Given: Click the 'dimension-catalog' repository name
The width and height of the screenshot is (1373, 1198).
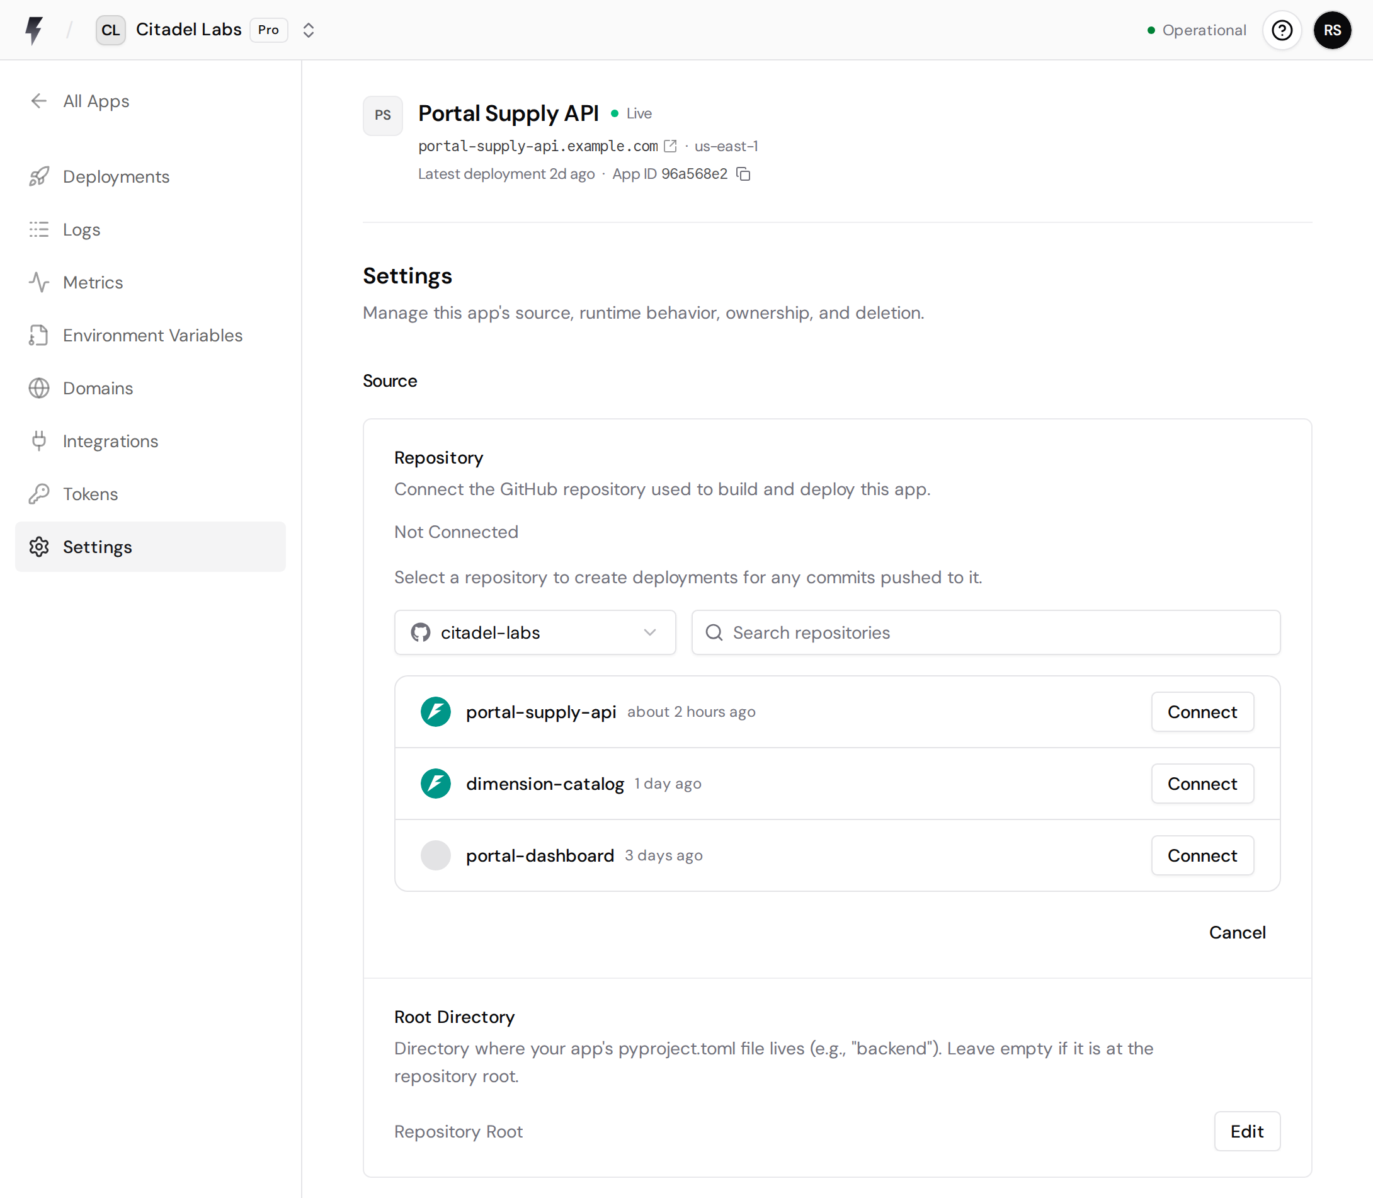Looking at the screenshot, I should pyautogui.click(x=545, y=783).
